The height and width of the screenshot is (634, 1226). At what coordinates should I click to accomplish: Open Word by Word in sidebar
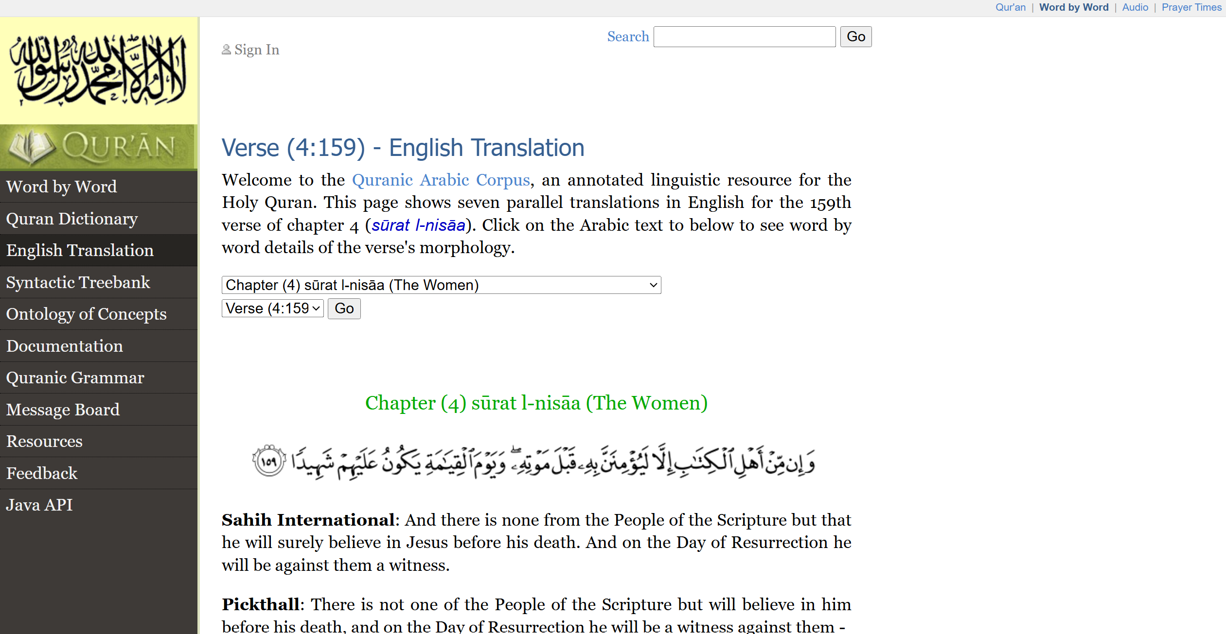(x=62, y=187)
